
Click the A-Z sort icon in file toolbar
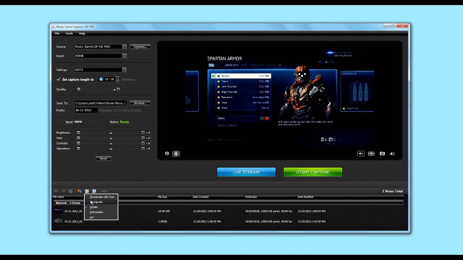[x=80, y=191]
